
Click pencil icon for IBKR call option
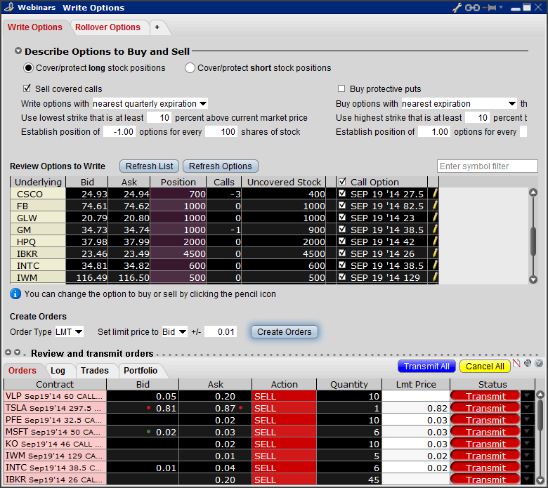tap(434, 253)
